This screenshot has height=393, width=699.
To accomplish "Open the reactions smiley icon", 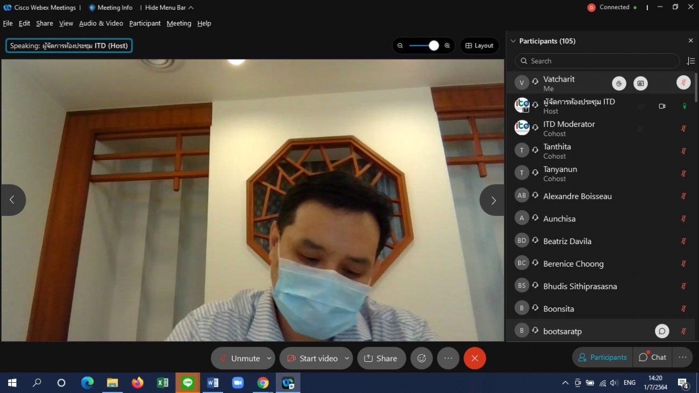I will click(x=422, y=359).
